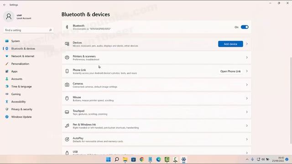
Task: Click the phone icon in Phone Link row
Action: pos(67,71)
